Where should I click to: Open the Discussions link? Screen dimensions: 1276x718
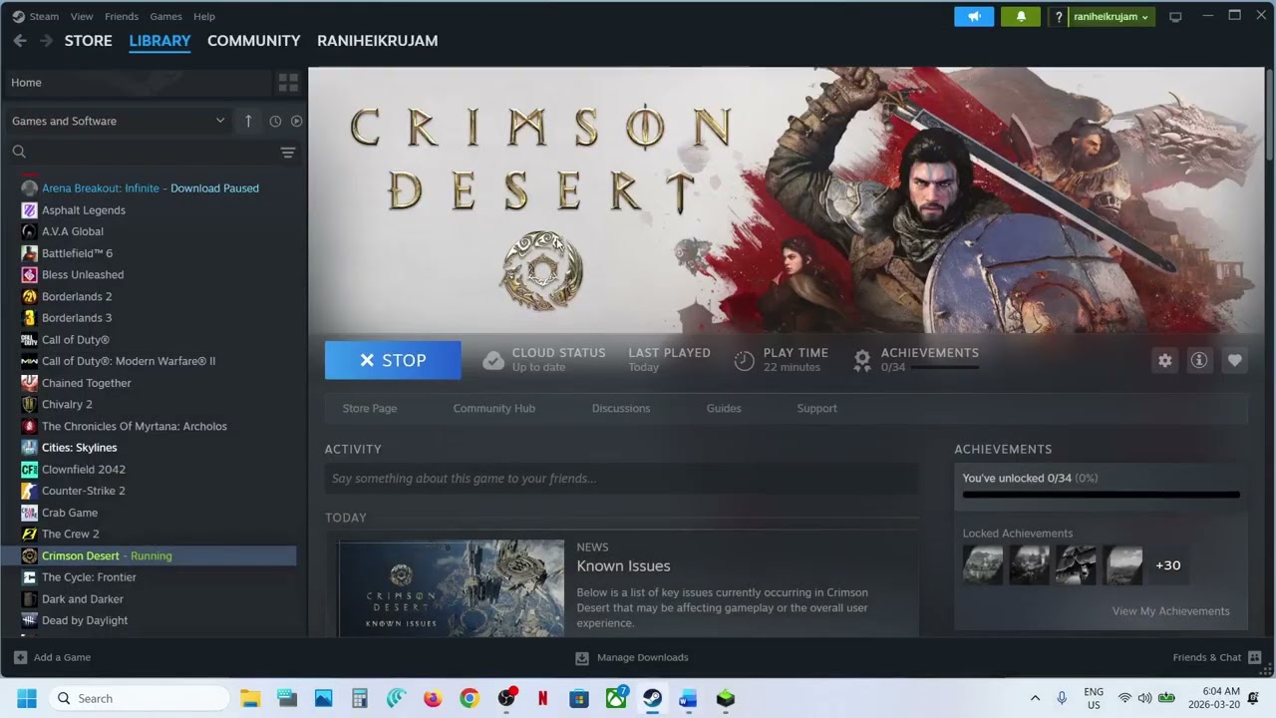[x=621, y=408]
